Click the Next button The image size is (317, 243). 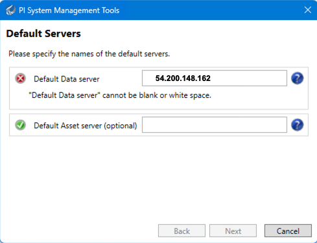233,231
